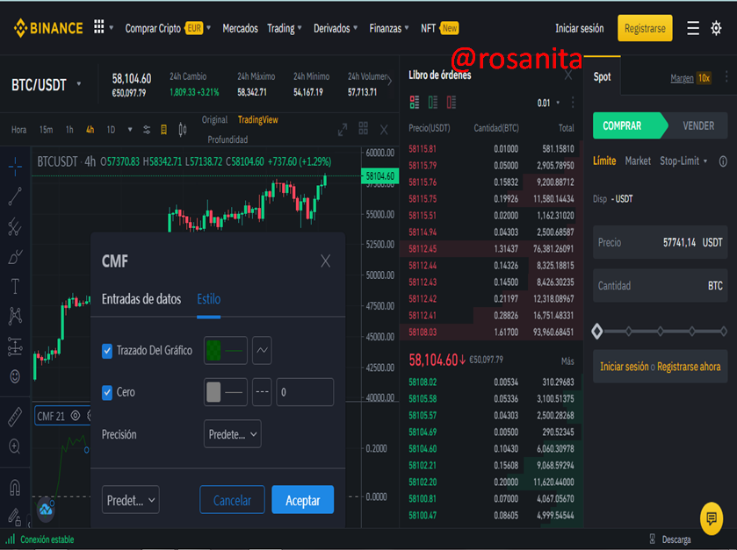Click the yellow order markers icon in toolbar

[x=163, y=130]
